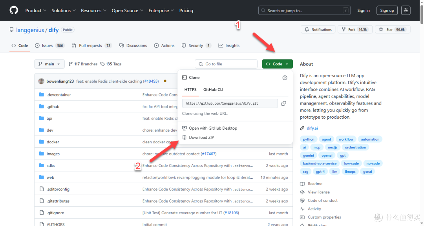
Task: Click bowenliang123's avatar image
Action: point(41,81)
